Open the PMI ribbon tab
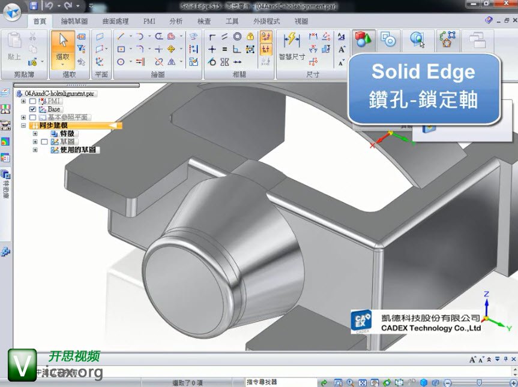The image size is (518, 387). [149, 22]
